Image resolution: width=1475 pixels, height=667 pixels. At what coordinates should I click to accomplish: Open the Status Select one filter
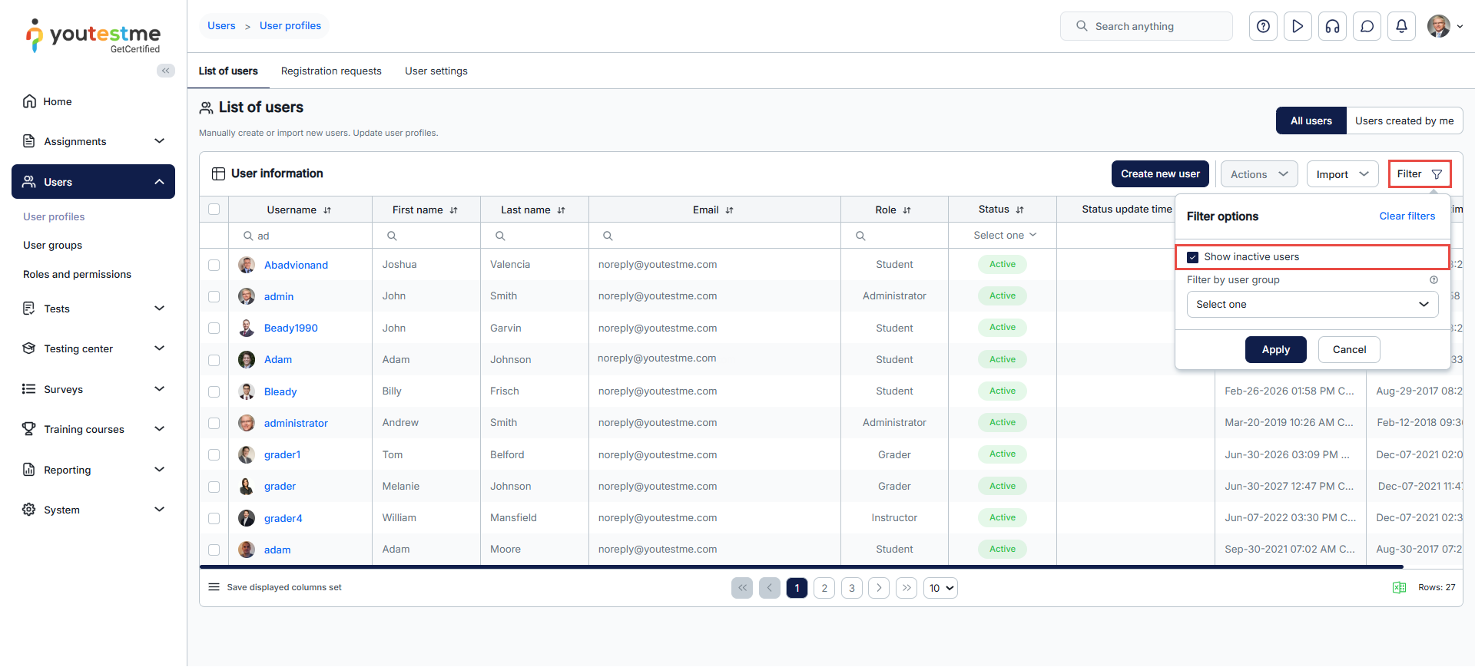pos(1003,236)
